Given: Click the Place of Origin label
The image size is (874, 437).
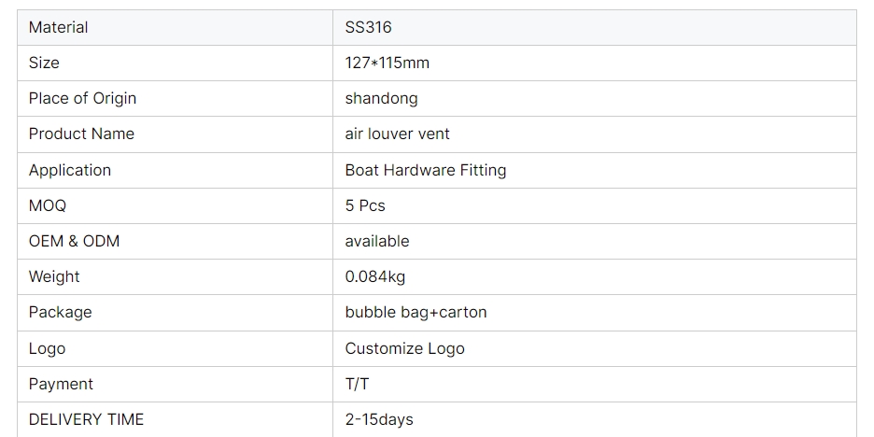Looking at the screenshot, I should (x=82, y=98).
